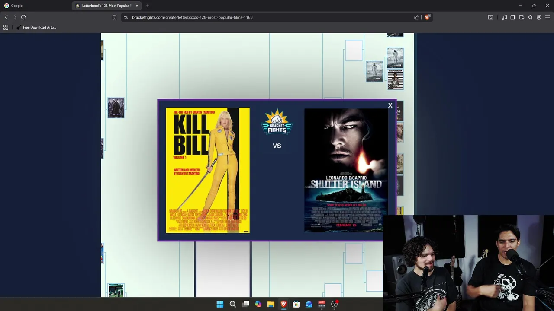Open Windows taskbar Search
Image resolution: width=554 pixels, height=311 pixels.
[233, 304]
